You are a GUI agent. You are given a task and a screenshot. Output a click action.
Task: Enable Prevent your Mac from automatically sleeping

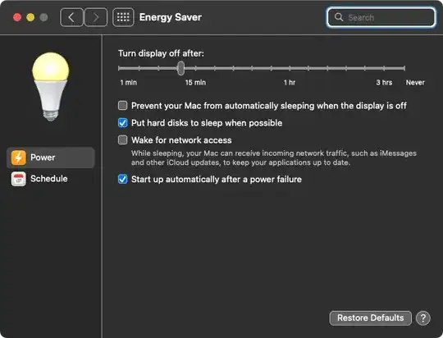click(x=122, y=106)
